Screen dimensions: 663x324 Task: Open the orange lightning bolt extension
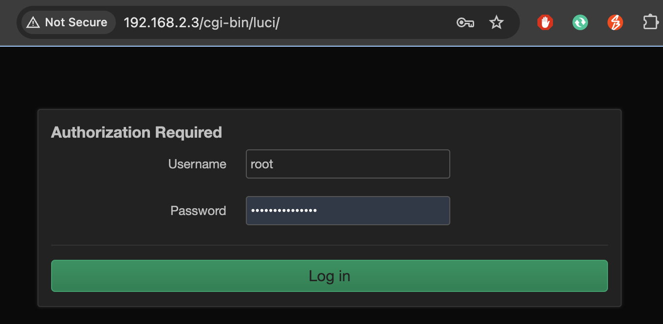(615, 22)
